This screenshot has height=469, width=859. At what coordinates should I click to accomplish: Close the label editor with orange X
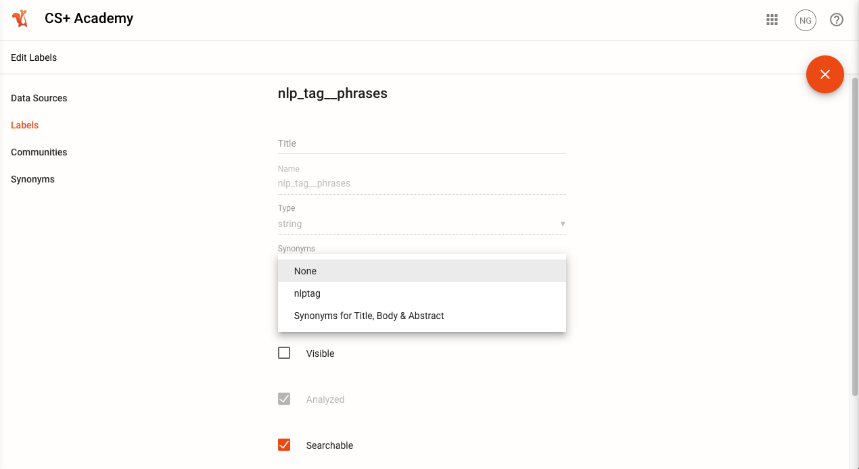click(825, 74)
